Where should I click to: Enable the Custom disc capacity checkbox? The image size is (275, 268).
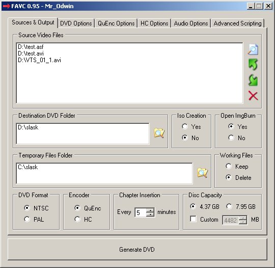pyautogui.click(x=193, y=219)
